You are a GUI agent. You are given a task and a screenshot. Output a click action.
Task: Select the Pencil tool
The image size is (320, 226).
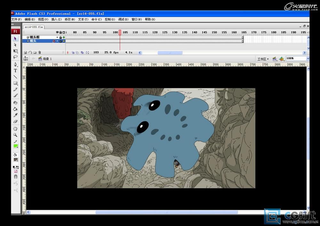click(15, 89)
